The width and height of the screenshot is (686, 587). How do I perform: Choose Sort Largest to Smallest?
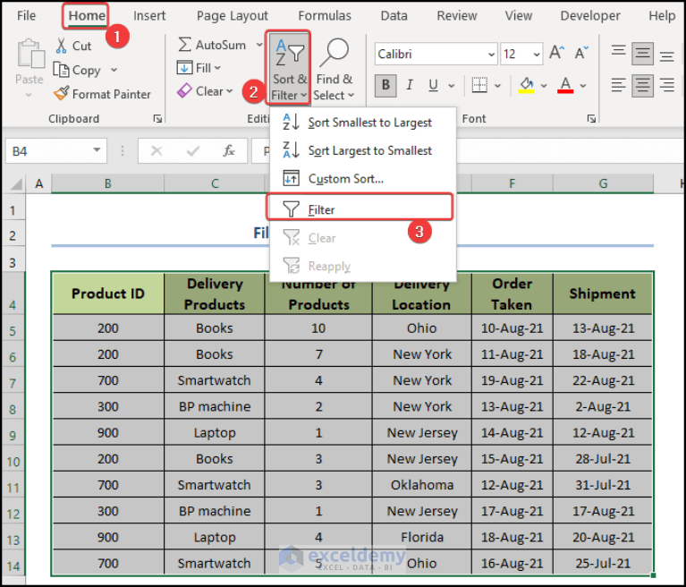[362, 150]
